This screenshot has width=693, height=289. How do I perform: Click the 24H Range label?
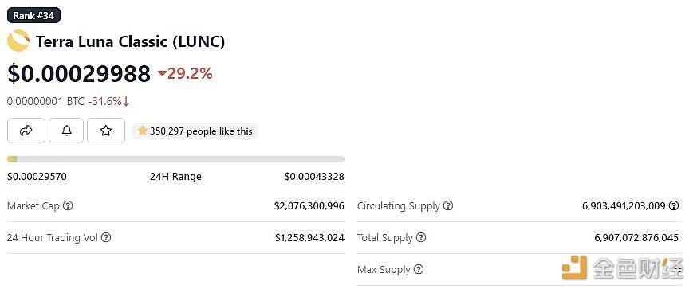click(175, 177)
